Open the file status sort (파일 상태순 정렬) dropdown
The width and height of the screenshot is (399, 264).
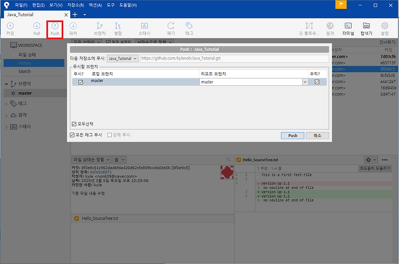(92, 160)
